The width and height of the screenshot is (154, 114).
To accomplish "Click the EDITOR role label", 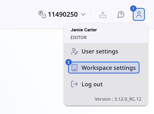I will click(79, 37).
